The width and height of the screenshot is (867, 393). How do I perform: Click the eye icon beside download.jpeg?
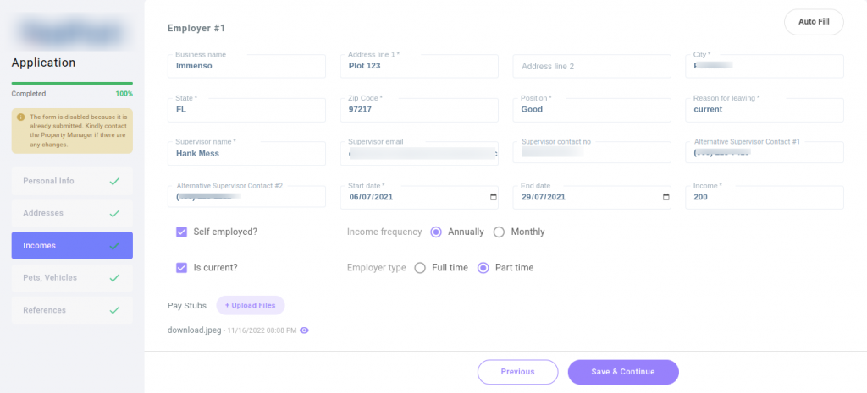305,330
